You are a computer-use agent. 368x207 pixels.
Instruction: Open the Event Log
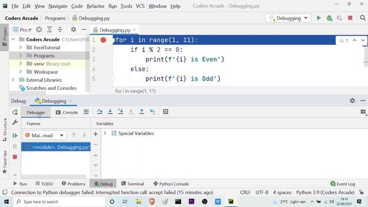(x=343, y=184)
